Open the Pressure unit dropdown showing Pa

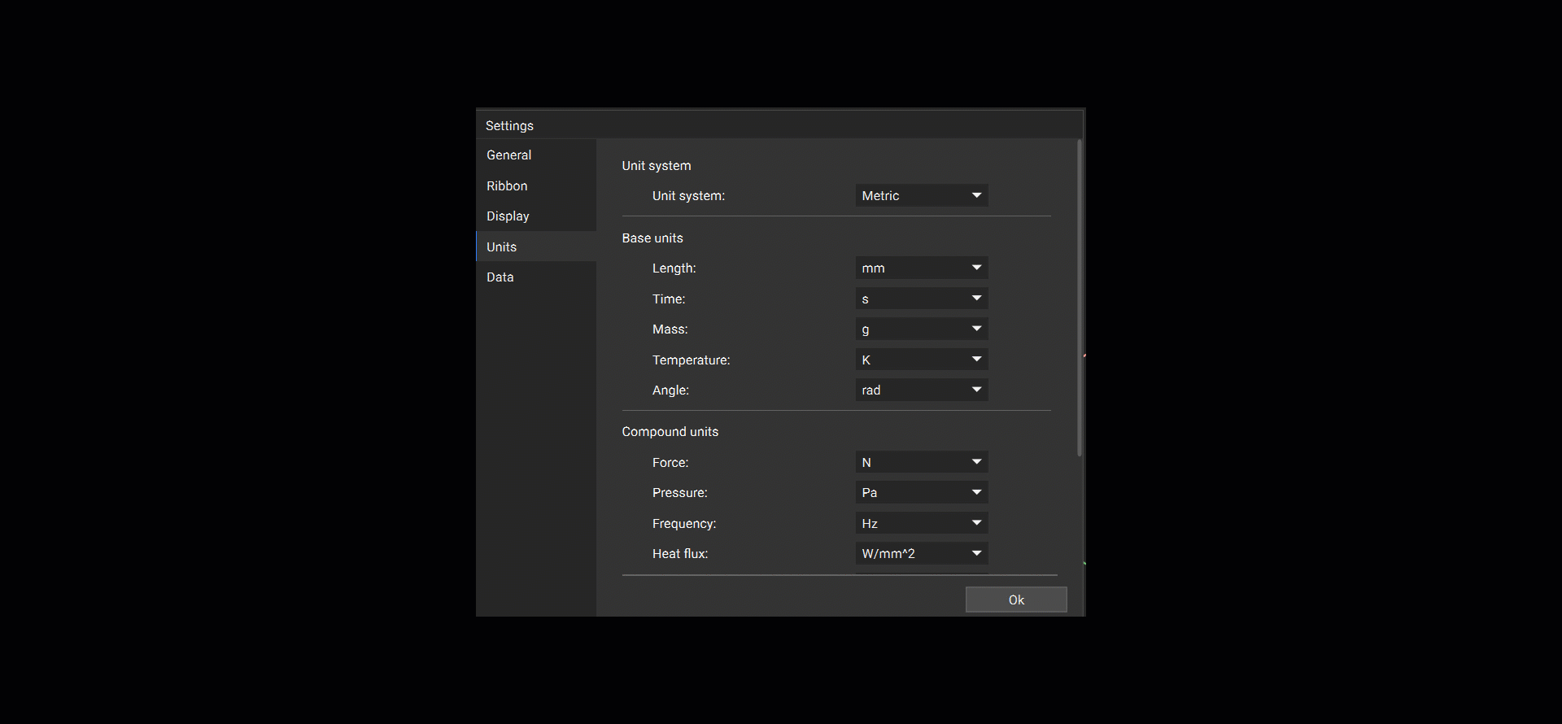pyautogui.click(x=922, y=492)
